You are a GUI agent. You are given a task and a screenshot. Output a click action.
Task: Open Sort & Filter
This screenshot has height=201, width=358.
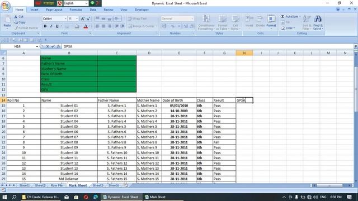point(307,22)
